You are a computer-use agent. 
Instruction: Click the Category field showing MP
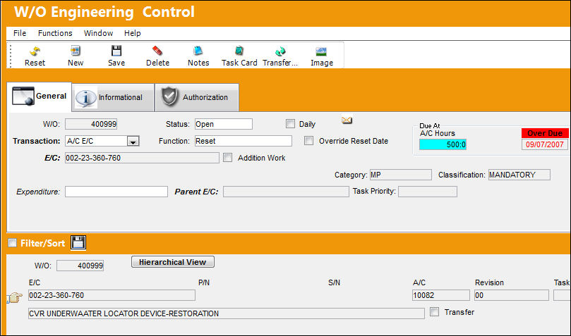click(x=401, y=175)
